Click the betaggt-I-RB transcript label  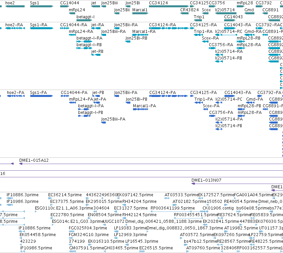coord(89,44)
